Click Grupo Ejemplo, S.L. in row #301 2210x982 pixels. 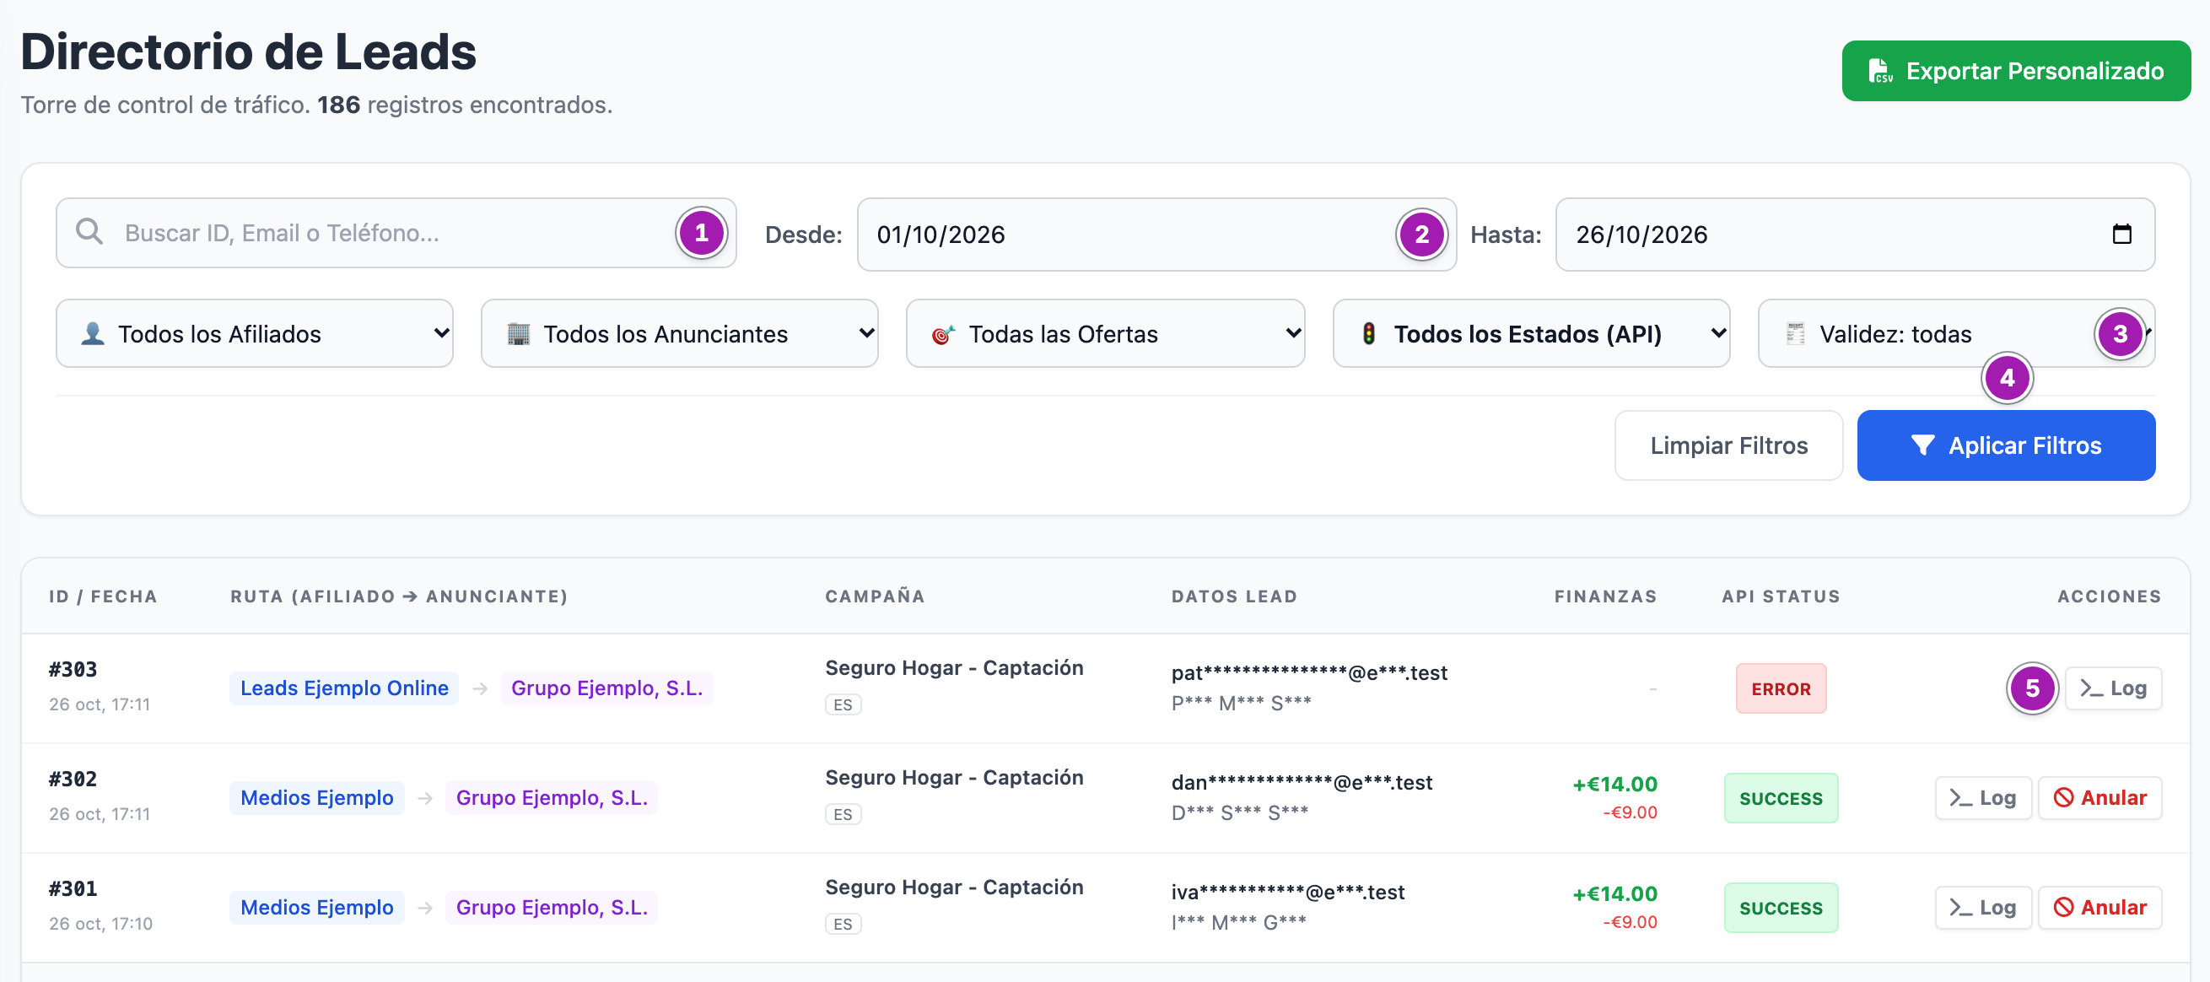click(x=552, y=907)
